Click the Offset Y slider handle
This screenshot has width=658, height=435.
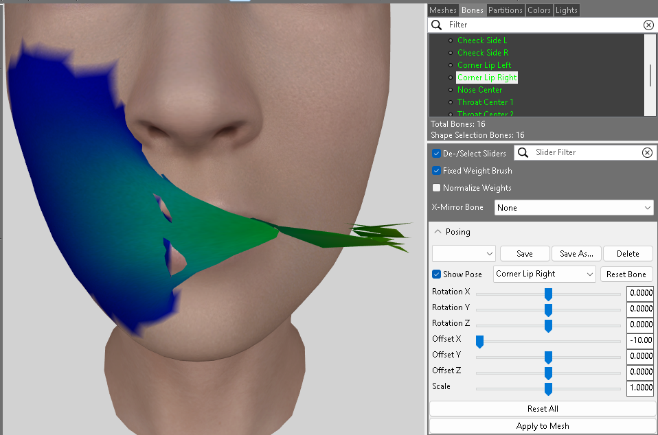pyautogui.click(x=548, y=357)
